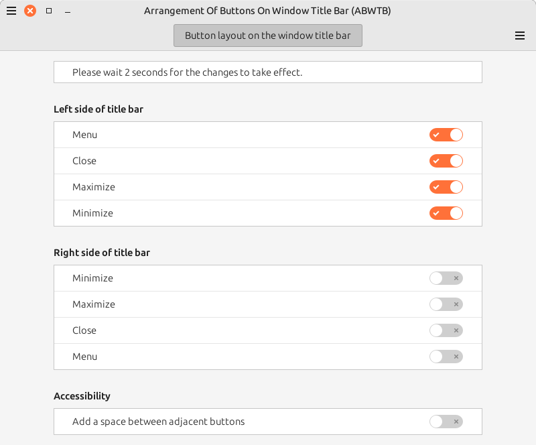Enable 'Add a space between adjacent buttons'
The height and width of the screenshot is (445, 536).
446,422
